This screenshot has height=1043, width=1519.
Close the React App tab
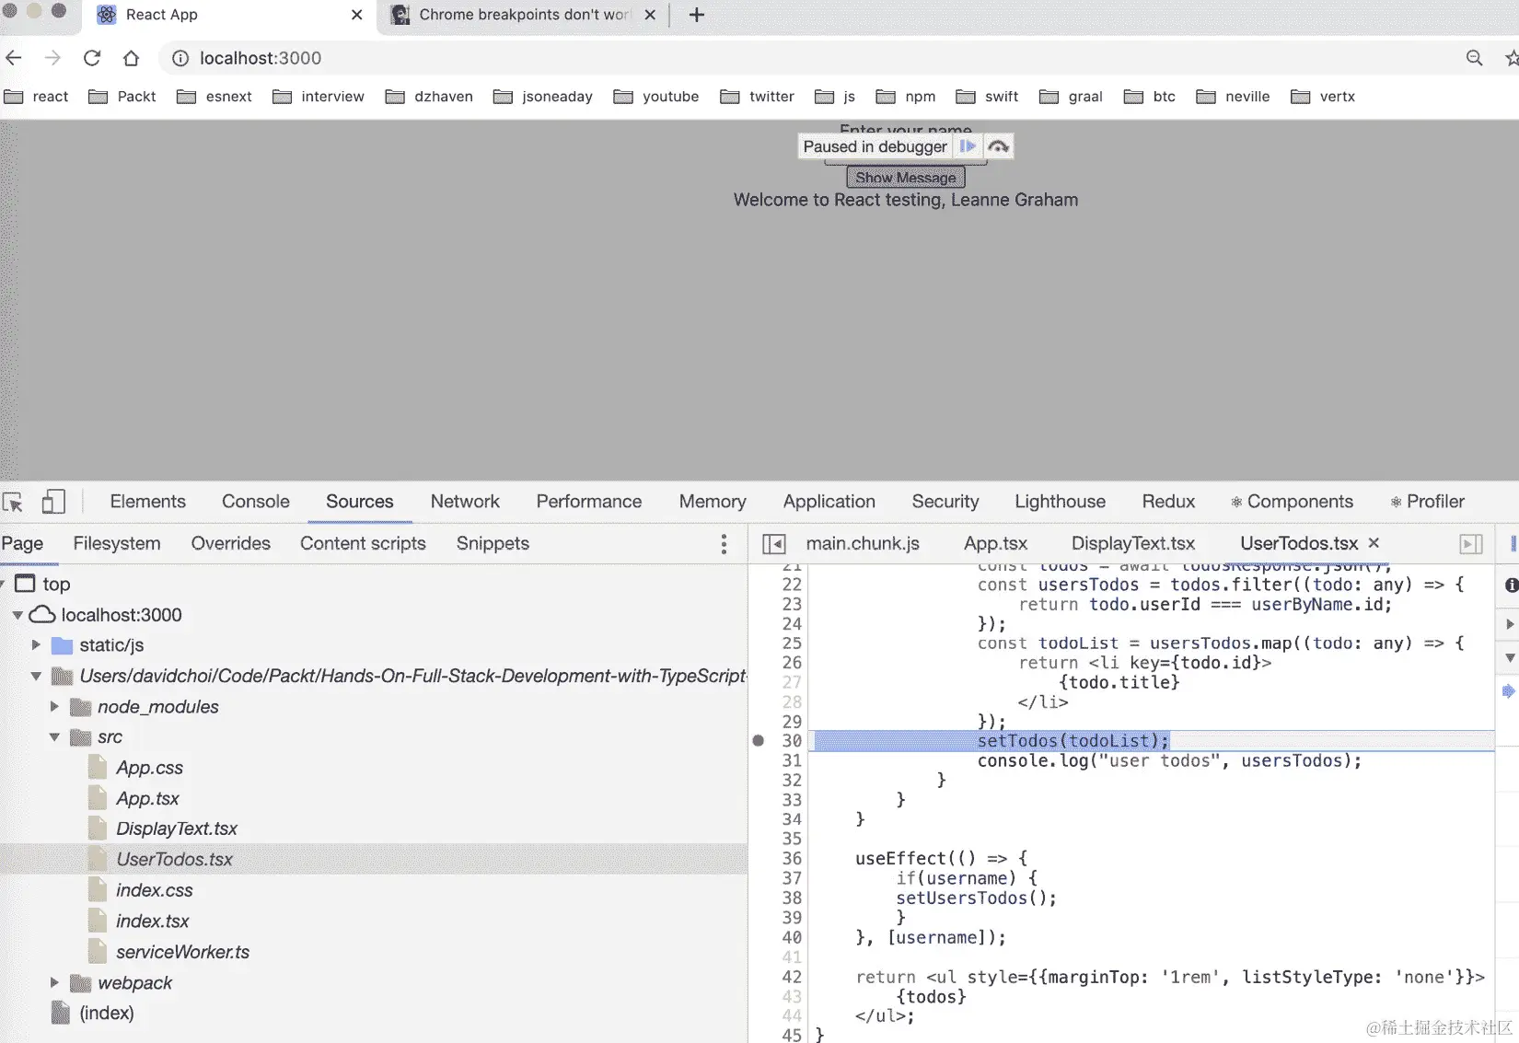357,15
